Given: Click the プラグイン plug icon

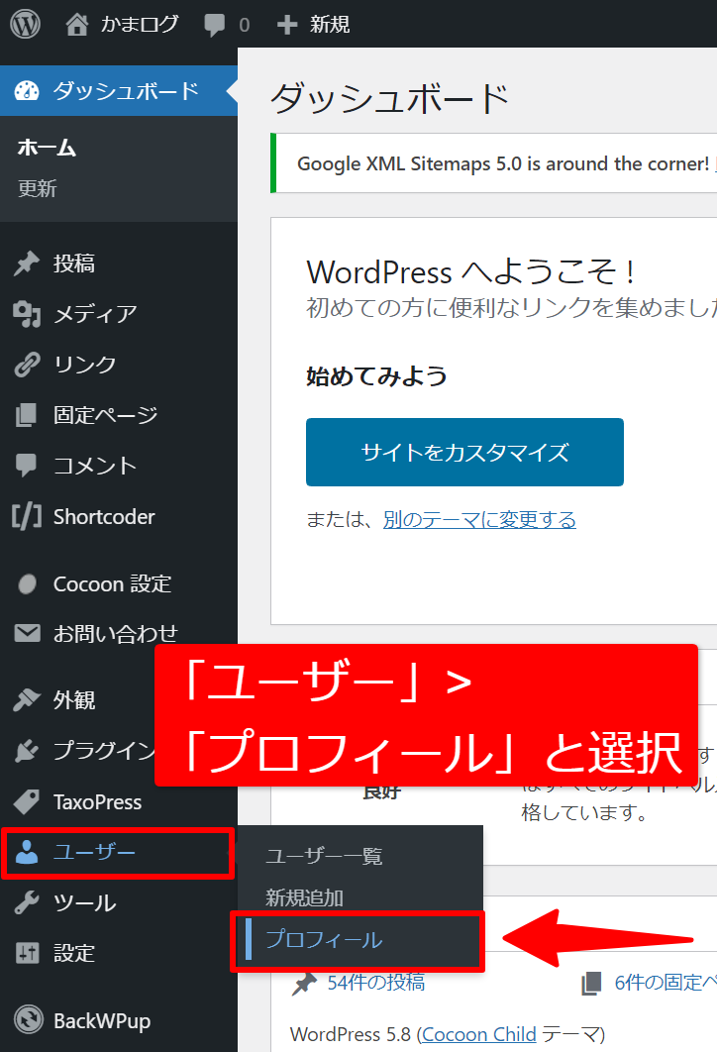Looking at the screenshot, I should coord(27,751).
